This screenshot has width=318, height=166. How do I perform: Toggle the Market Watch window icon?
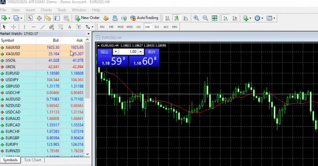click(30, 18)
